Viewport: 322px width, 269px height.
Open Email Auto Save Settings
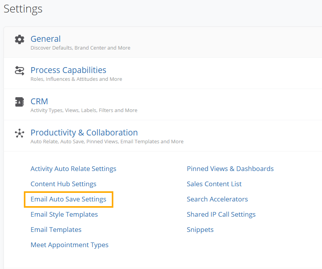click(68, 199)
